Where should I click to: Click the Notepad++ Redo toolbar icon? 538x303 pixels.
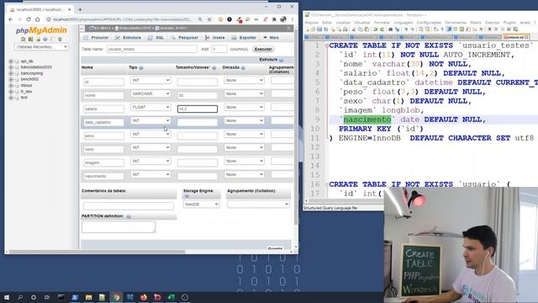coord(382,29)
